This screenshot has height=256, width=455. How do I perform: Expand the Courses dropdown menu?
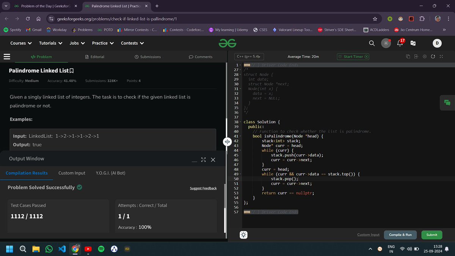[x=21, y=43]
